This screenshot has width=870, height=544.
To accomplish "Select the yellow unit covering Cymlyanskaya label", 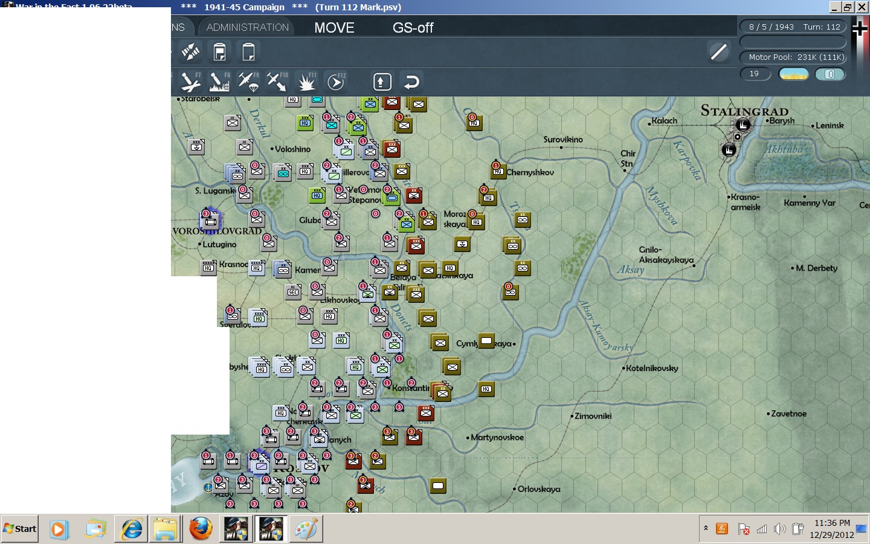I will pos(486,341).
